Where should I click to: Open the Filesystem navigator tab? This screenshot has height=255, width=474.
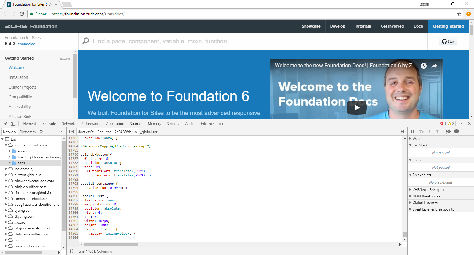tap(28, 132)
